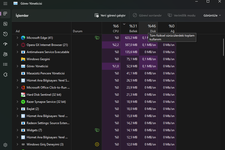Select the Hard Disk Sentinel (32 bit) process
Viewport: 225px width, 150px height.
44,95
